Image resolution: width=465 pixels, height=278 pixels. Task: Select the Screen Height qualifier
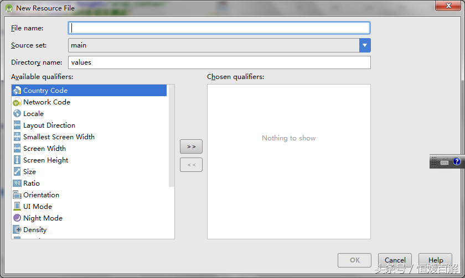[89, 160]
